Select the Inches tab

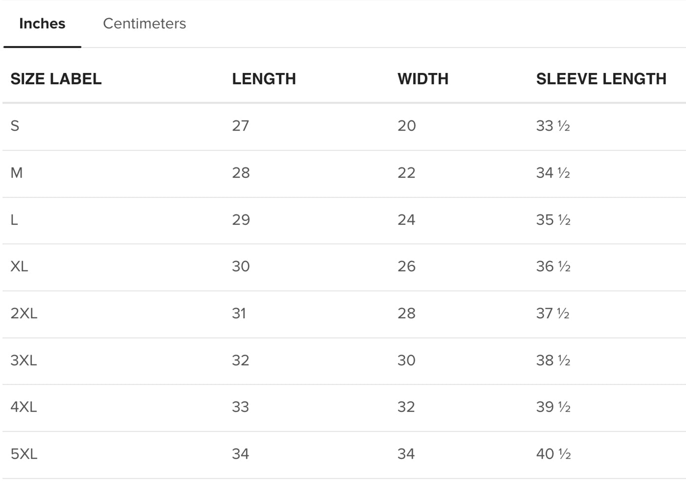[42, 23]
